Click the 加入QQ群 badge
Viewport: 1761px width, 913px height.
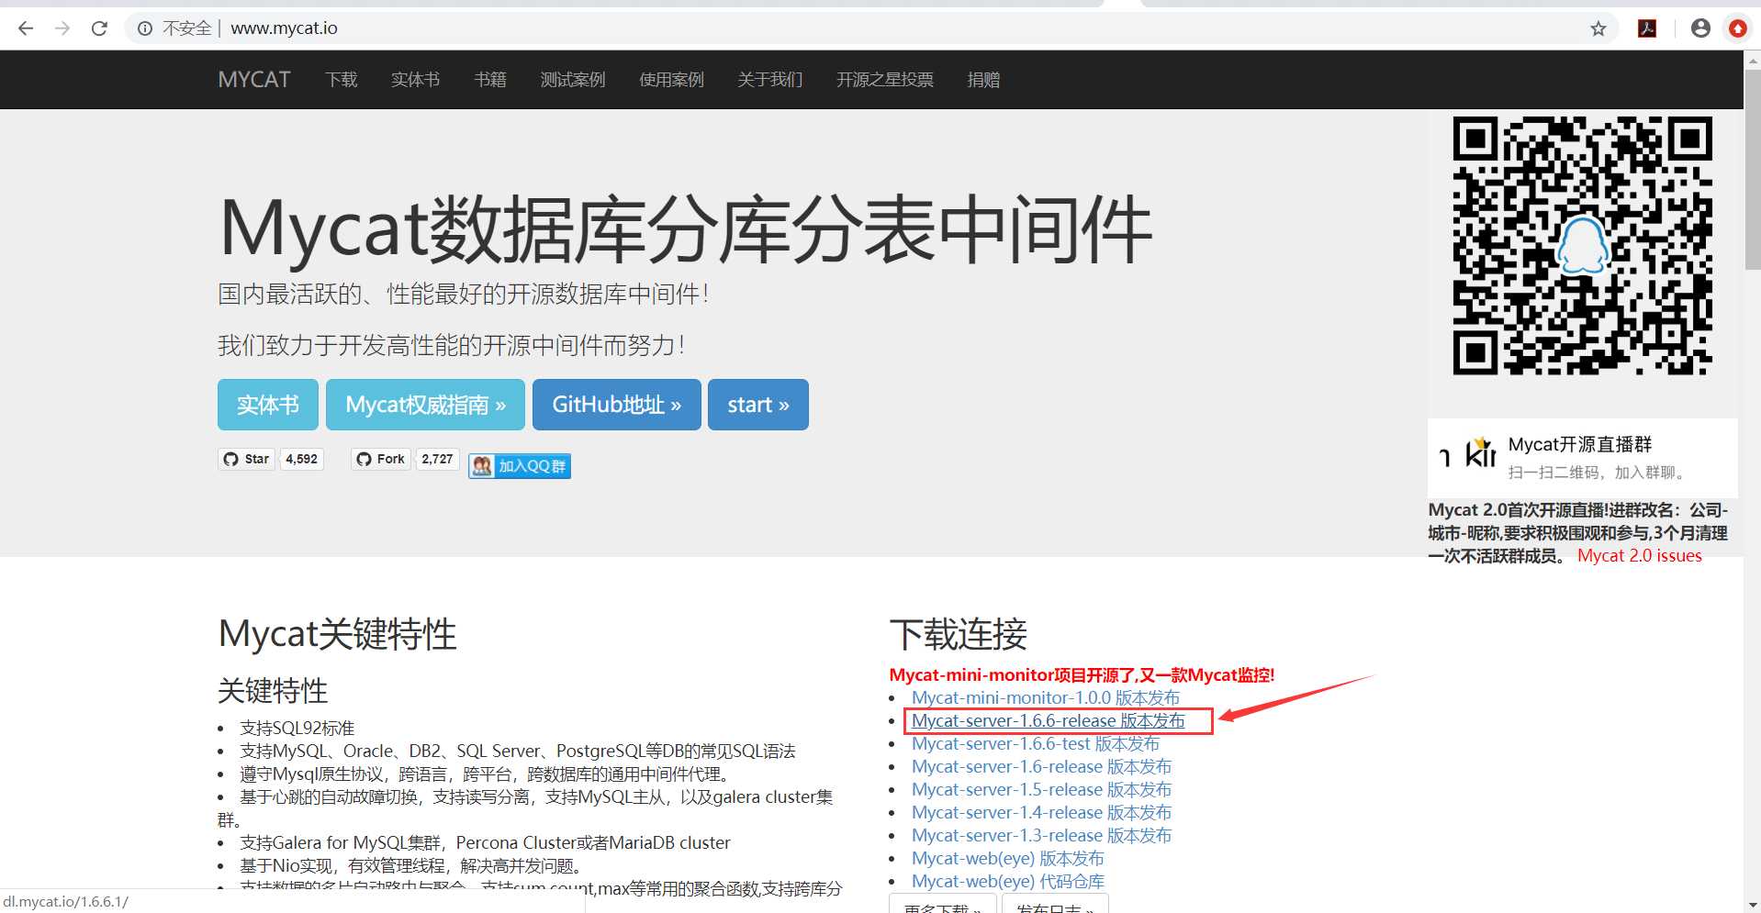(520, 466)
